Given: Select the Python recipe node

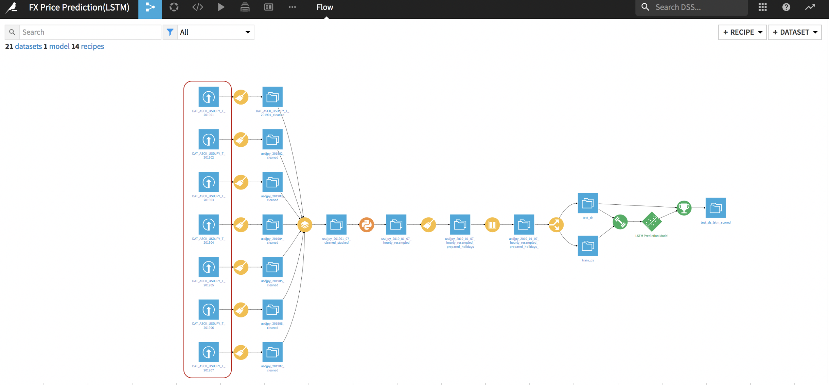Looking at the screenshot, I should pyautogui.click(x=366, y=225).
